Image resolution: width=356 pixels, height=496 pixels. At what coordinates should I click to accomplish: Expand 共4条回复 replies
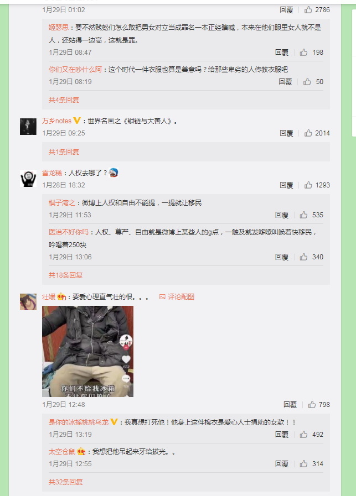[64, 100]
